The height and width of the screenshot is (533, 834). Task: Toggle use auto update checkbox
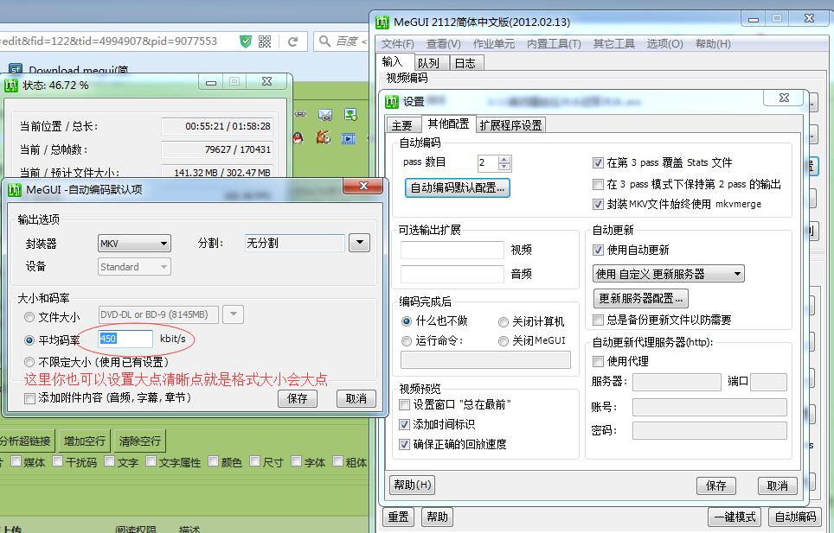pos(598,250)
